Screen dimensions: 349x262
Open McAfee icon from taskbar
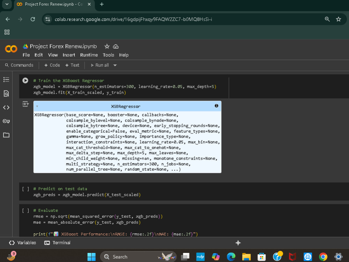pos(292,257)
